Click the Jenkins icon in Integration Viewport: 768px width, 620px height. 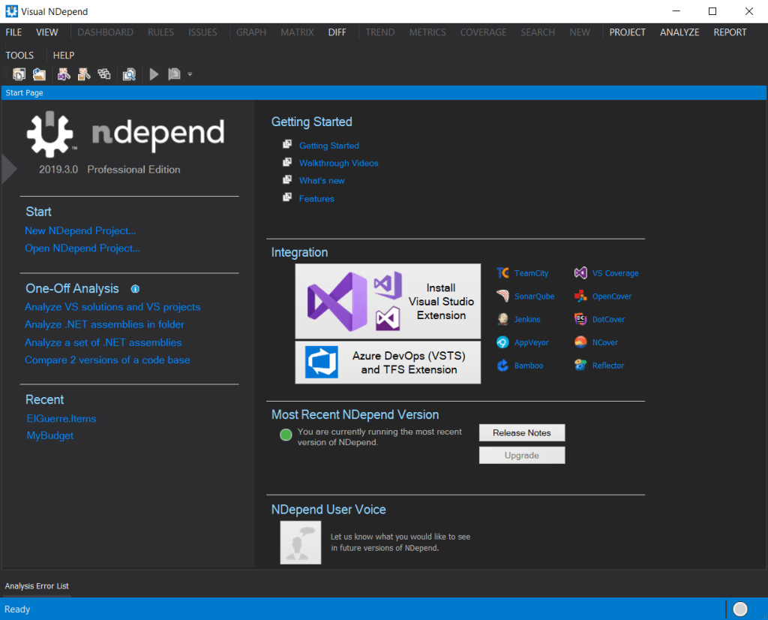502,320
